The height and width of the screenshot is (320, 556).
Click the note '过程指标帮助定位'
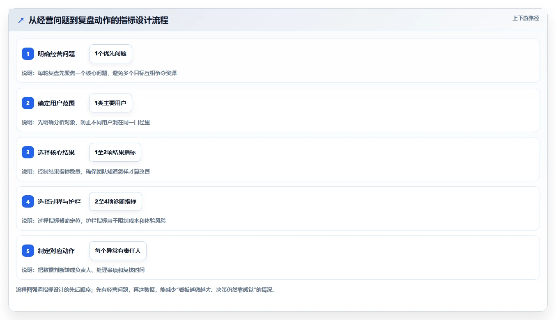[59, 221]
